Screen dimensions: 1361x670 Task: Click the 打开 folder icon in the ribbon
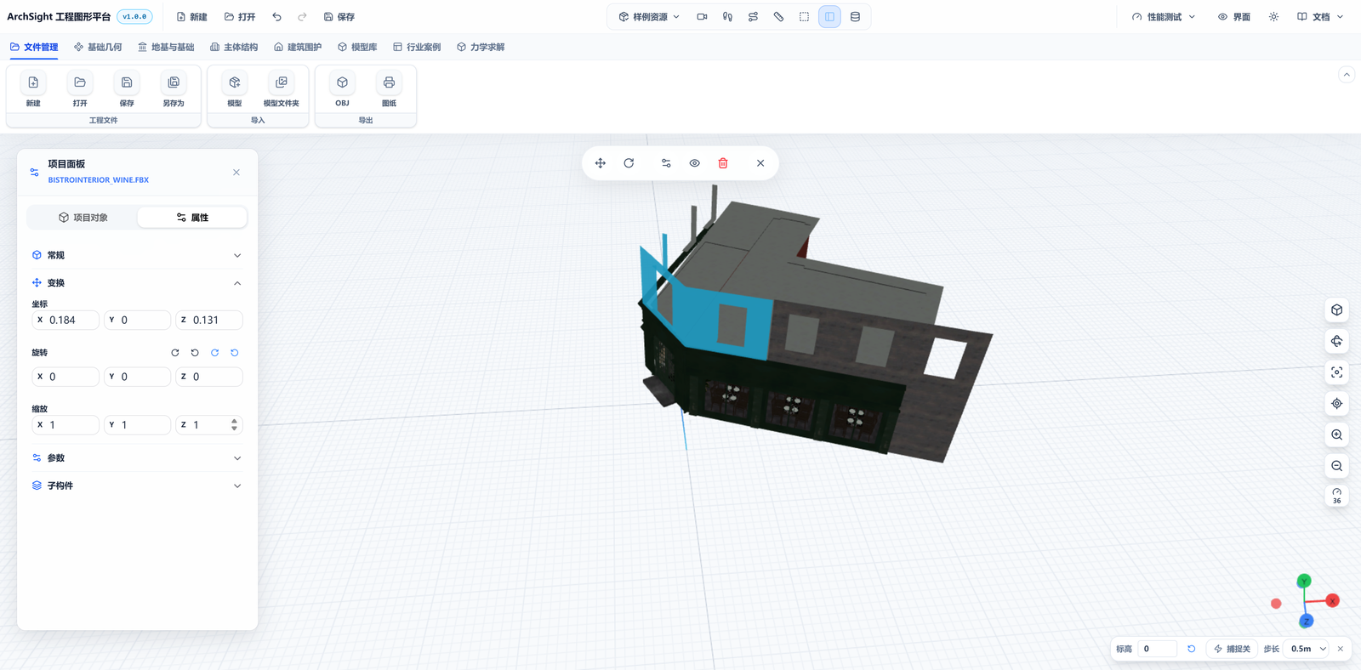80,82
